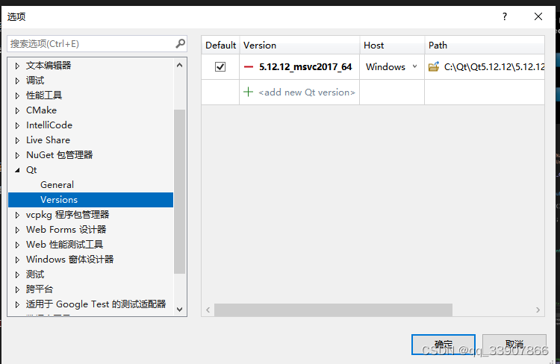Expand the 调试 node
The width and height of the screenshot is (560, 364).
click(x=17, y=81)
